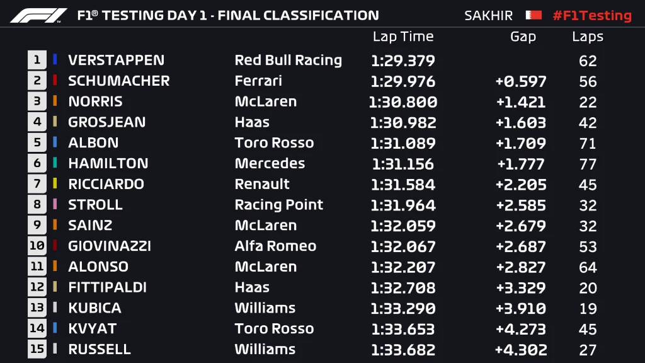Click the Laps column header

coord(587,37)
